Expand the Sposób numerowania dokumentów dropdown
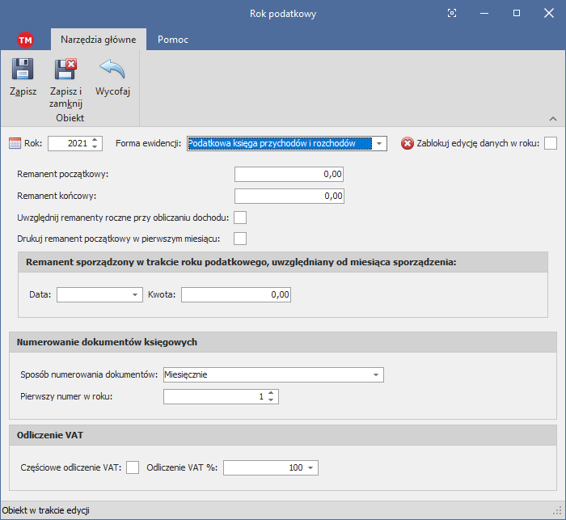566x520 pixels. coord(376,374)
